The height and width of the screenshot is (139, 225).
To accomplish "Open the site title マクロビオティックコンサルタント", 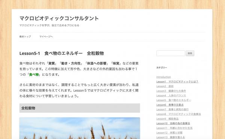I will [x=59, y=18].
